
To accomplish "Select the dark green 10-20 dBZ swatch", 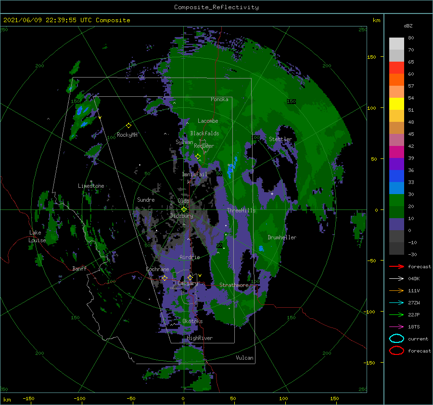I will [x=396, y=212].
